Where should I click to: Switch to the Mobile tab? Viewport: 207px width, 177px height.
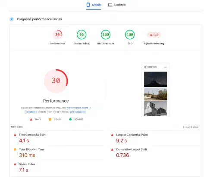pyautogui.click(x=94, y=5)
